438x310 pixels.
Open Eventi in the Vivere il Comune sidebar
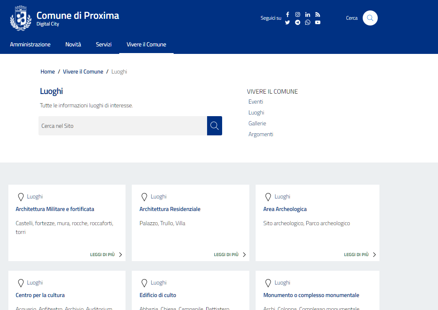[256, 102]
